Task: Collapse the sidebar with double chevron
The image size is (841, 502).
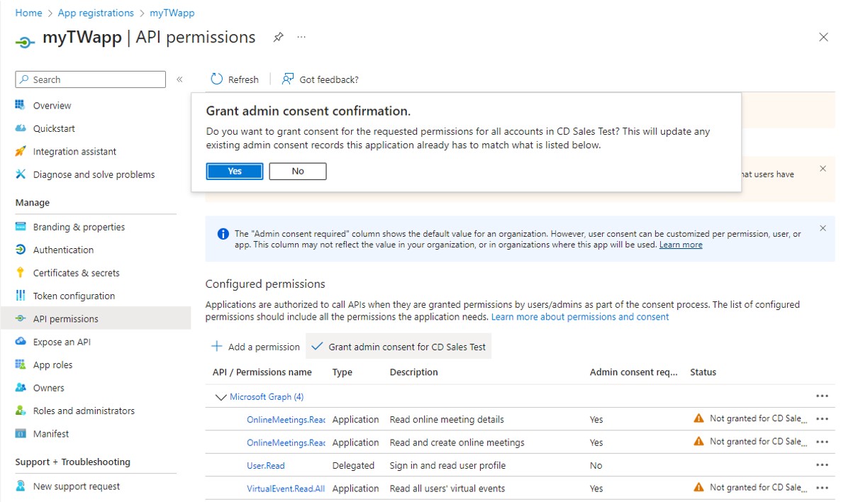Action: coord(179,79)
